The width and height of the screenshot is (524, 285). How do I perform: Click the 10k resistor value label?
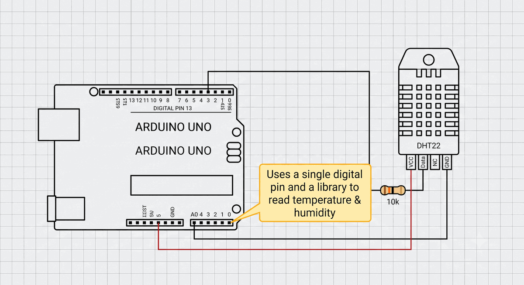tap(393, 203)
